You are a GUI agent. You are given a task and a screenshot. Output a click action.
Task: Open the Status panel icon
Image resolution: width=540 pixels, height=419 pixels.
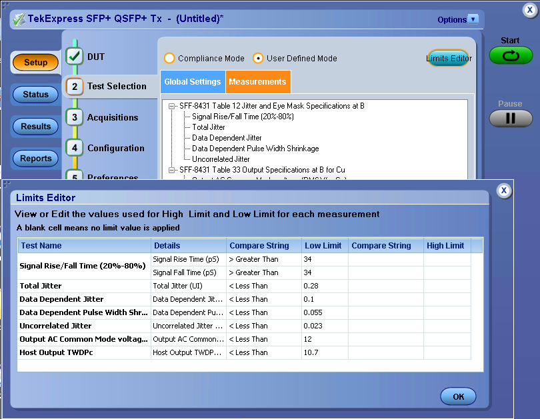pos(35,94)
